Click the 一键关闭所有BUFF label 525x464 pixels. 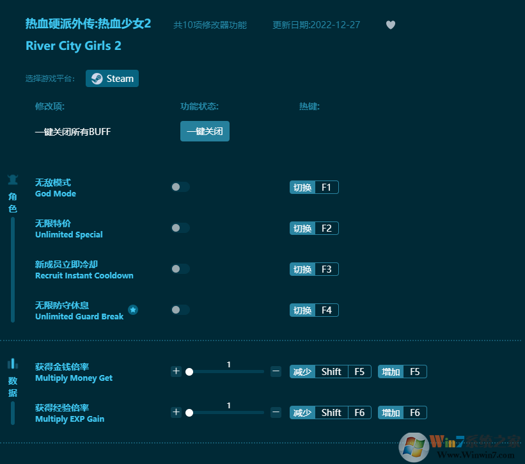click(x=73, y=132)
